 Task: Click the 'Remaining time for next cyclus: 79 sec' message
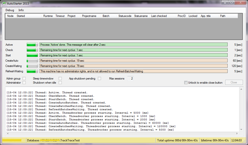(134, 66)
